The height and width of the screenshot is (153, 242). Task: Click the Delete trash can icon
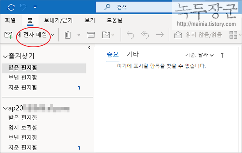click(x=68, y=35)
